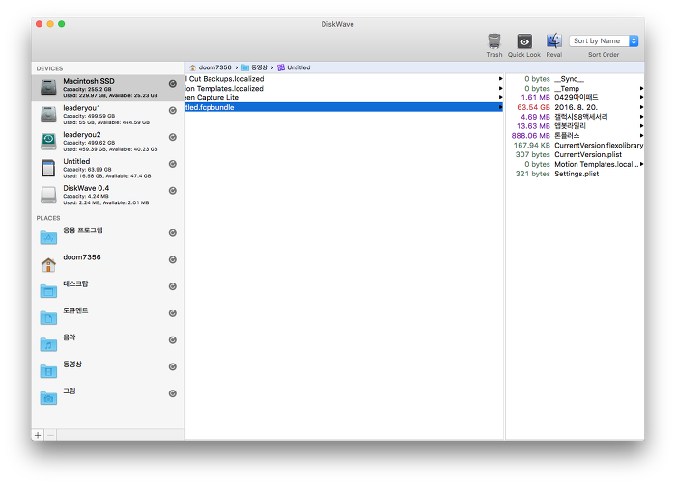Select the 갤럭시S8액세서리 row
Viewport: 676px width, 485px height.
[576, 117]
